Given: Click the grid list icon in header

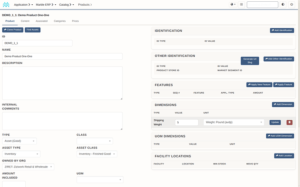Looking at the screenshot, I should pos(241,5).
